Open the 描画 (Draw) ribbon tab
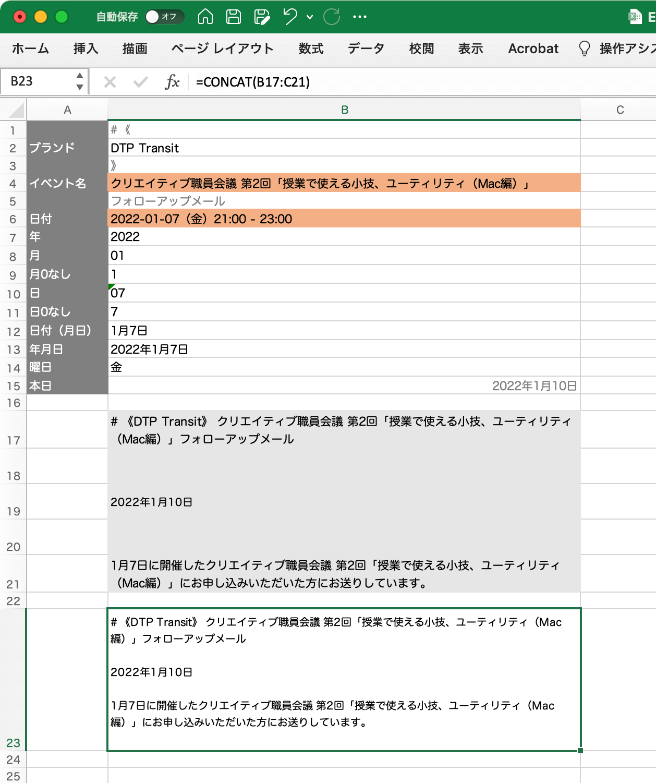The width and height of the screenshot is (656, 783). coord(135,49)
